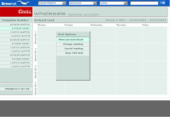Select the highlighted BOOKER DERBY template
The width and height of the screenshot is (170, 117).
pos(20,28)
